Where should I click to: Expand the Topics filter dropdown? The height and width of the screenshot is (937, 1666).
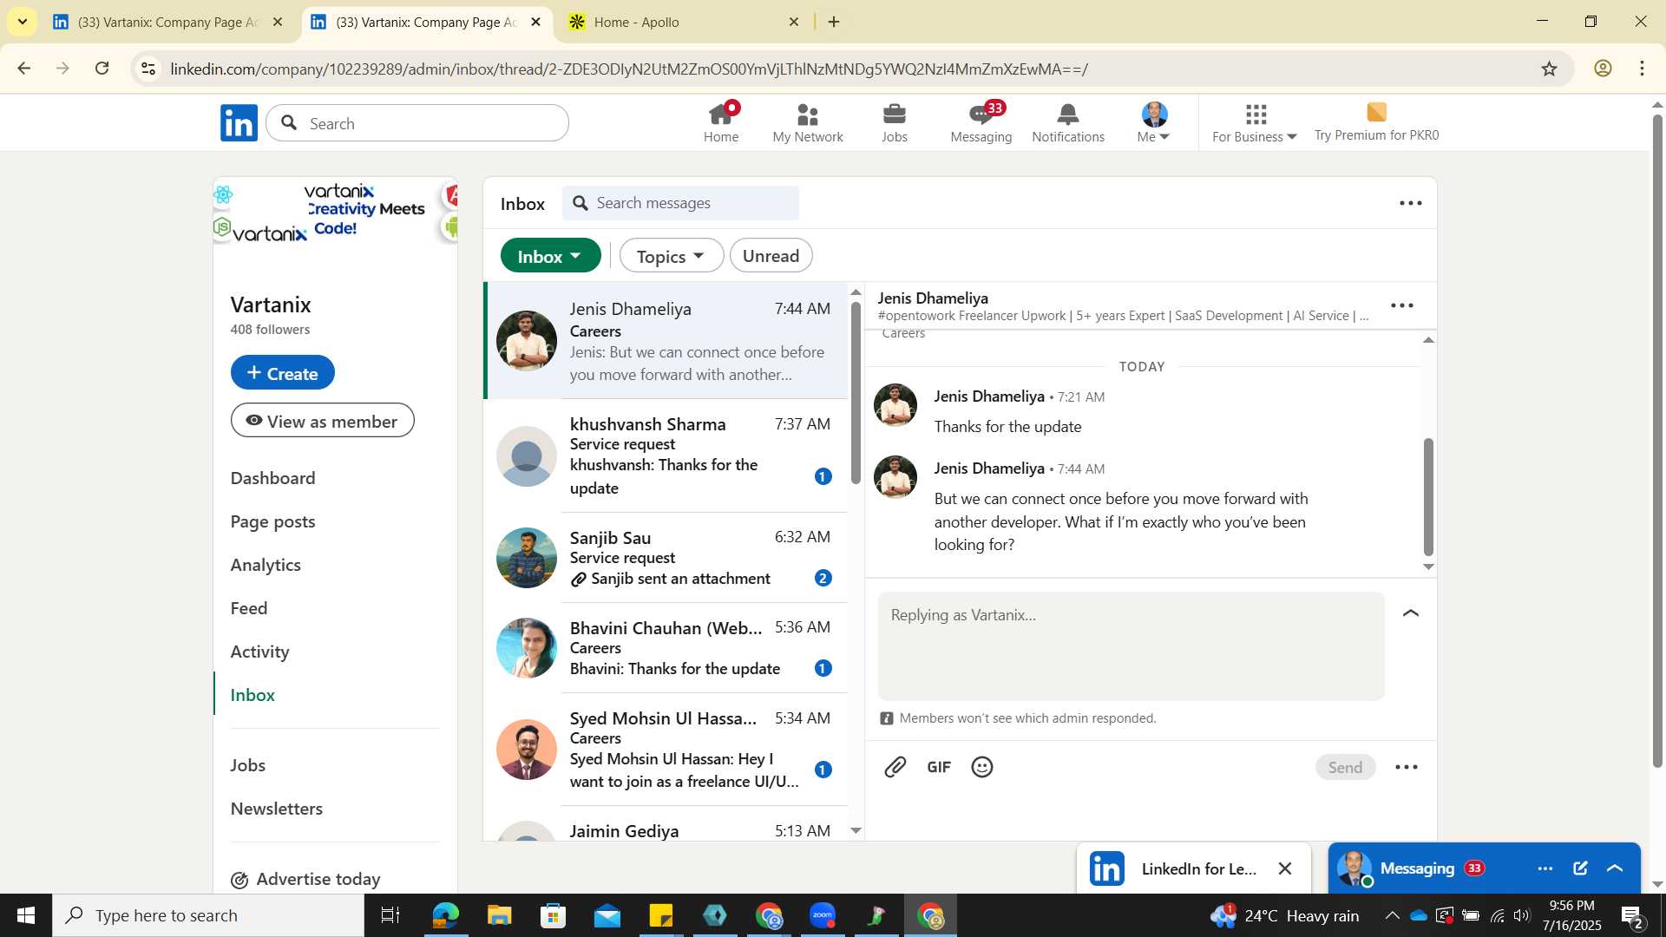(671, 256)
